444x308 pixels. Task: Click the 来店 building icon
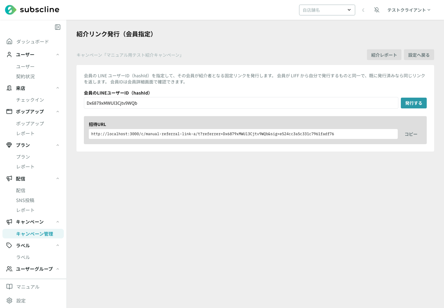pos(9,88)
